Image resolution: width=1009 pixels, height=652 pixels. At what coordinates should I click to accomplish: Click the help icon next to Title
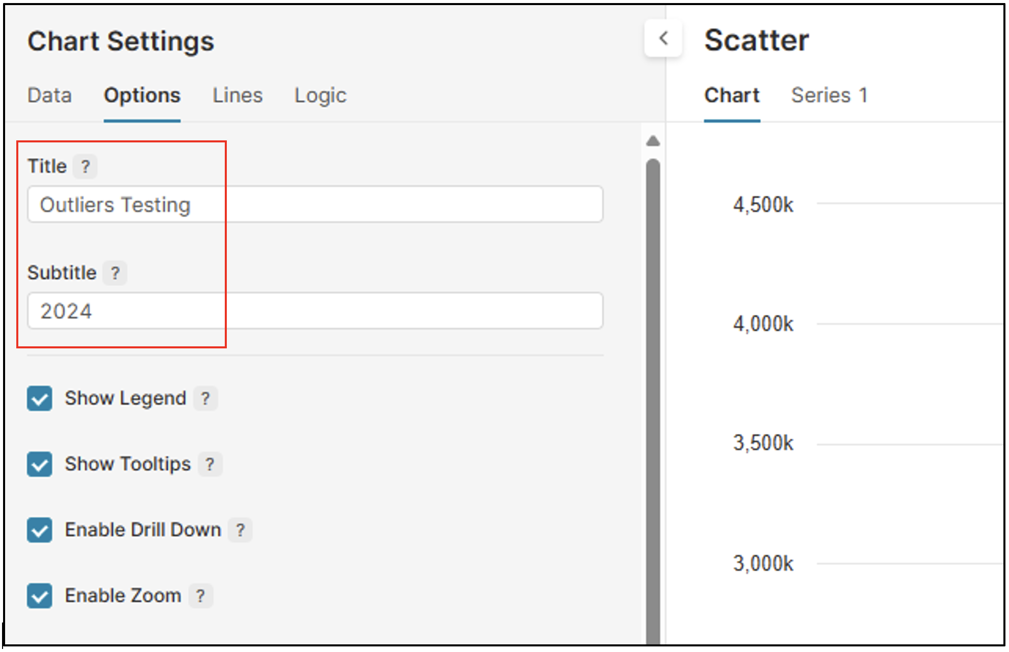click(x=85, y=166)
